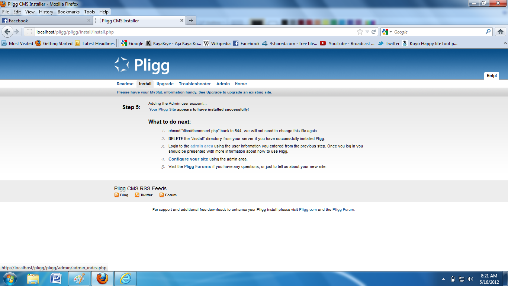508x286 pixels.
Task: Click the search magnifier icon in search box
Action: point(488,32)
